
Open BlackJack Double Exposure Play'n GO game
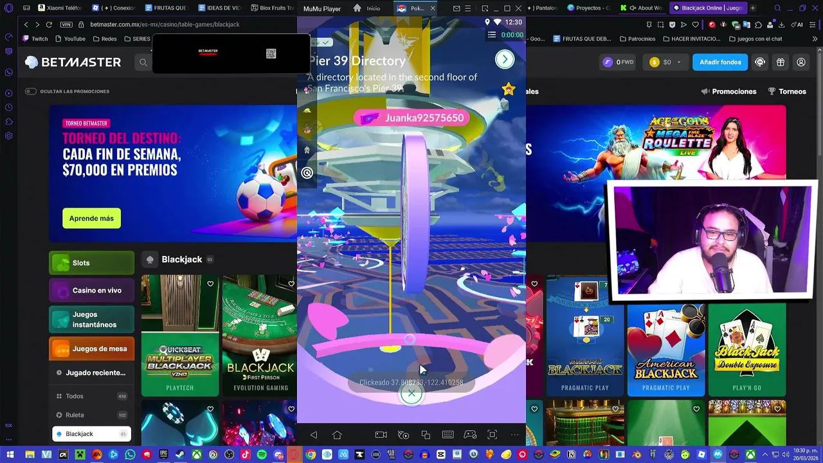point(747,350)
